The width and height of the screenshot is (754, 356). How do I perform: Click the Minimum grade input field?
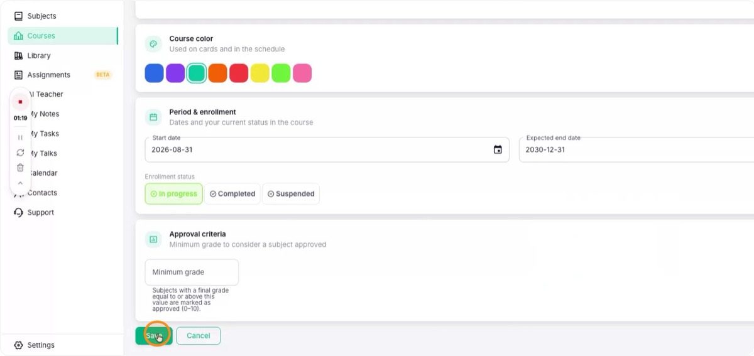pyautogui.click(x=192, y=272)
